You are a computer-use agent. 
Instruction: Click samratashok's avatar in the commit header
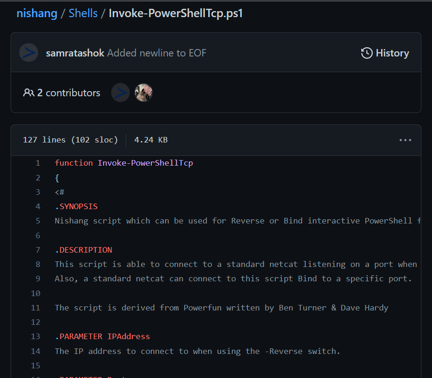point(29,53)
